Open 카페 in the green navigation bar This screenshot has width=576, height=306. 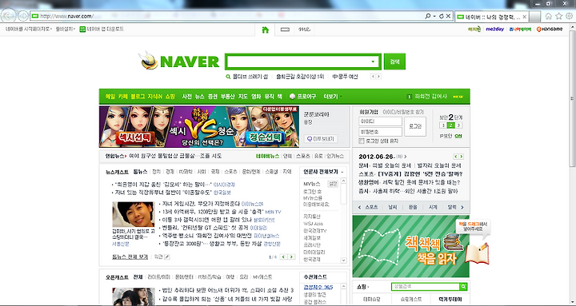pyautogui.click(x=123, y=97)
